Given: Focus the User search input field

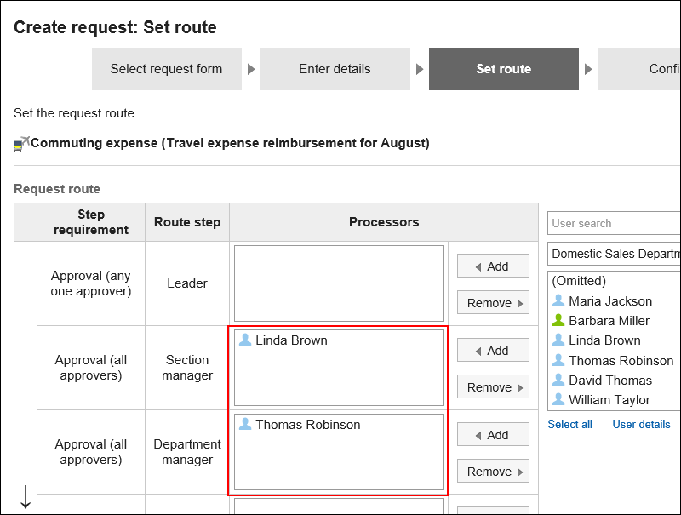Looking at the screenshot, I should (614, 223).
